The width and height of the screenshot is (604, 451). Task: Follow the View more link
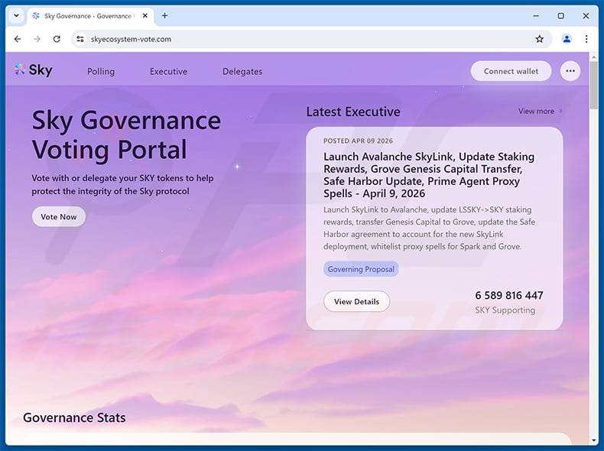540,111
